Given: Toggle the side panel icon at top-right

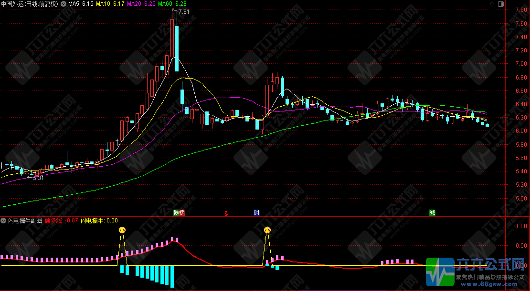Looking at the screenshot, I should point(500,4).
